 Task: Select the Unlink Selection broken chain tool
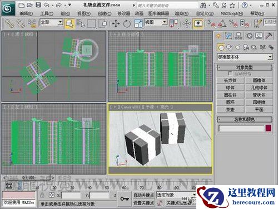tap(21, 23)
